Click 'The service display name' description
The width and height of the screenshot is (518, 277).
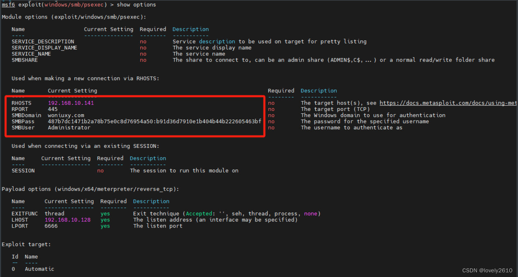(212, 48)
